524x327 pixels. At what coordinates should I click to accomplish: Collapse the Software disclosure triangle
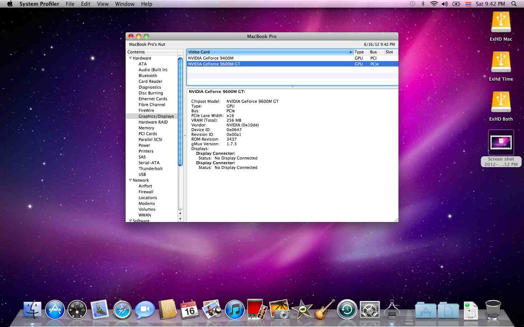(x=130, y=221)
